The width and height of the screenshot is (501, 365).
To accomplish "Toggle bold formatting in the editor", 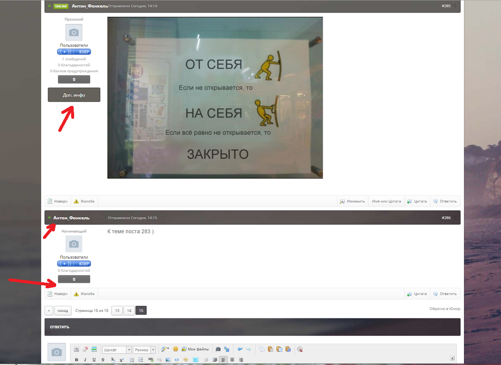I will point(77,359).
